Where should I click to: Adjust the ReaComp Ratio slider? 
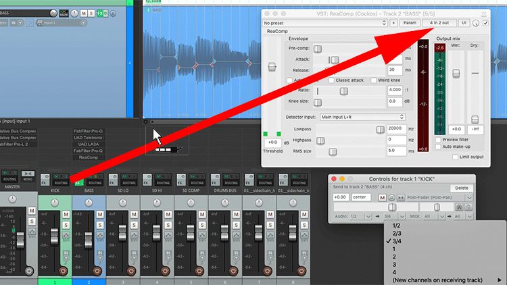(343, 91)
